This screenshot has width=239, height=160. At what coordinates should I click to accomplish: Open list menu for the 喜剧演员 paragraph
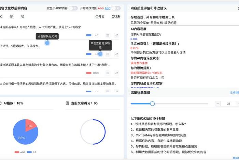(x=108, y=73)
